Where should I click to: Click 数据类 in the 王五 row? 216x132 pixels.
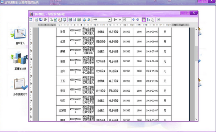pos(101,81)
